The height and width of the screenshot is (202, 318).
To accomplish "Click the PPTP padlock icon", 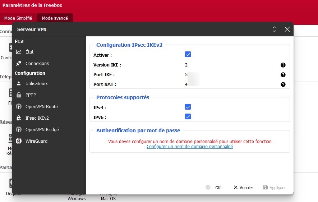I will point(19,95).
